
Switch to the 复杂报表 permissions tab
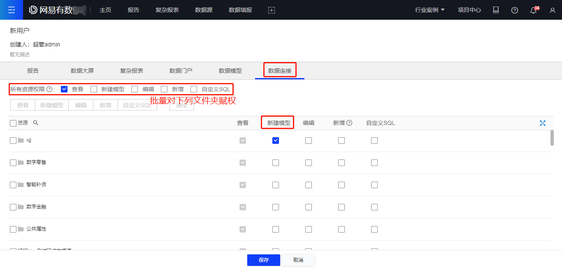[x=132, y=71]
